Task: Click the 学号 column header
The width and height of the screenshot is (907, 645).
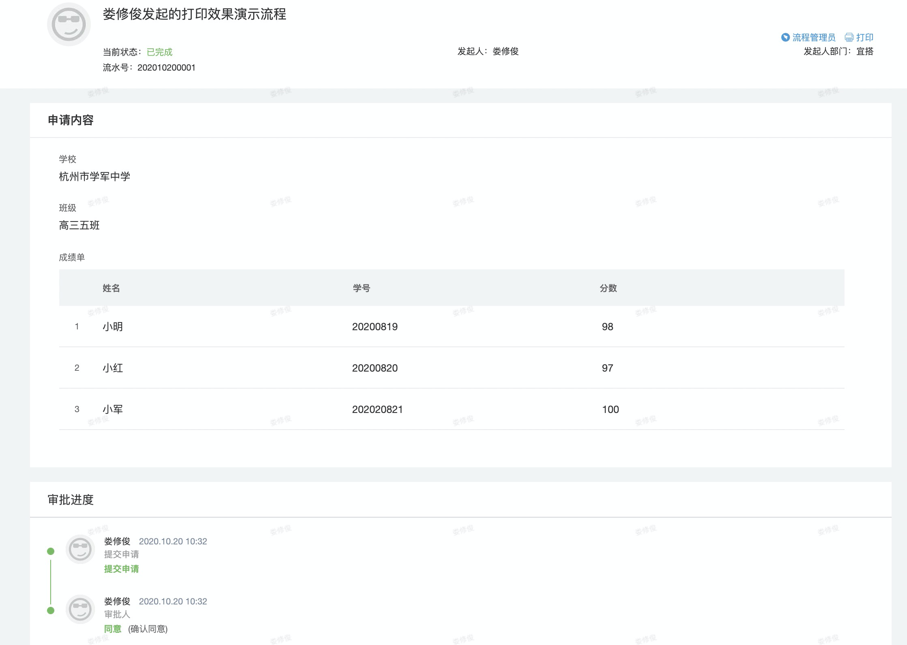Action: 361,288
